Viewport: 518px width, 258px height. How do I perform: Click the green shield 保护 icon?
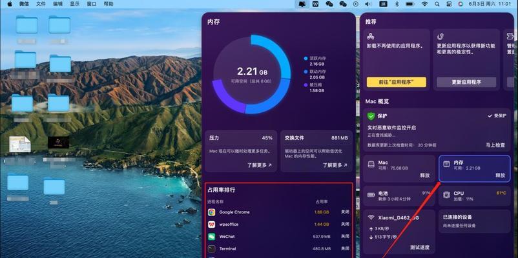[x=371, y=116]
